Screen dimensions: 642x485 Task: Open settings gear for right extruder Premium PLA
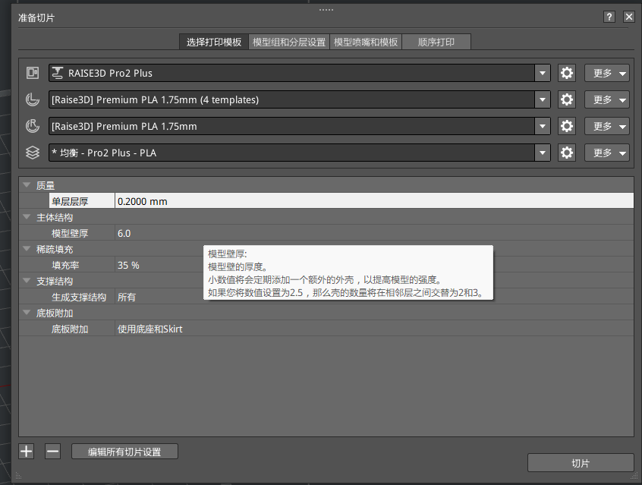(x=567, y=126)
